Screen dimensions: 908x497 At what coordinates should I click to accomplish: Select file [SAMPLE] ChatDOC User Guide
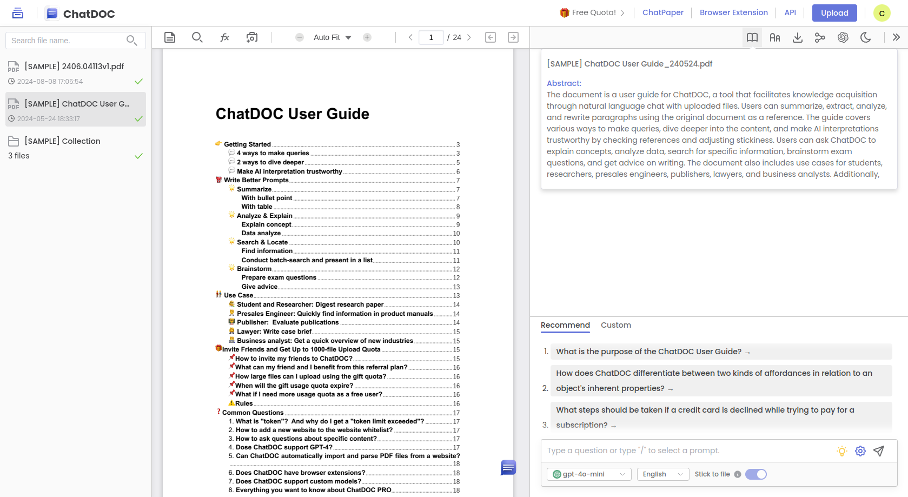tap(76, 109)
